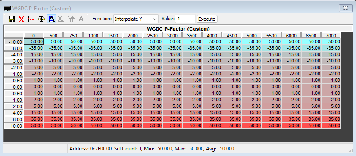
Task: Select the 750 column header
Action: [73, 35]
